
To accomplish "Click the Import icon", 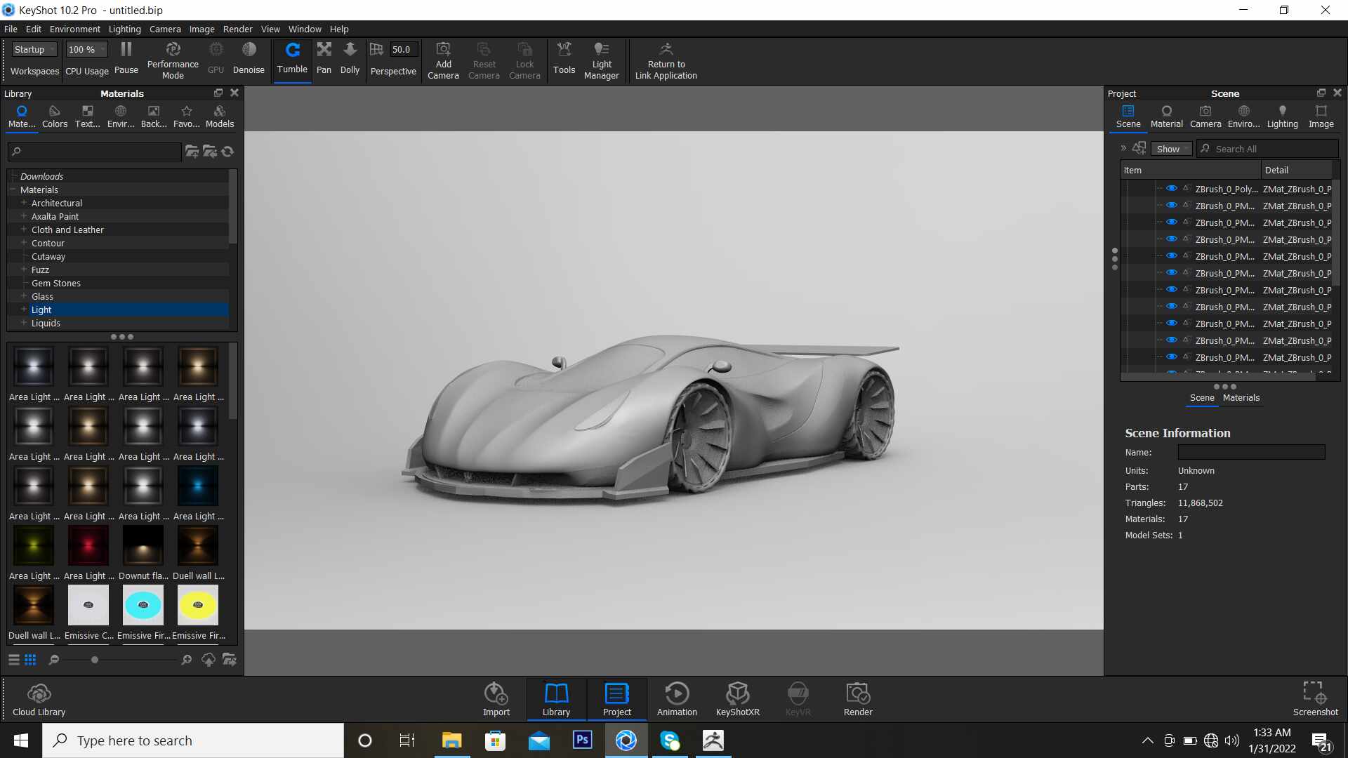I will pyautogui.click(x=496, y=699).
